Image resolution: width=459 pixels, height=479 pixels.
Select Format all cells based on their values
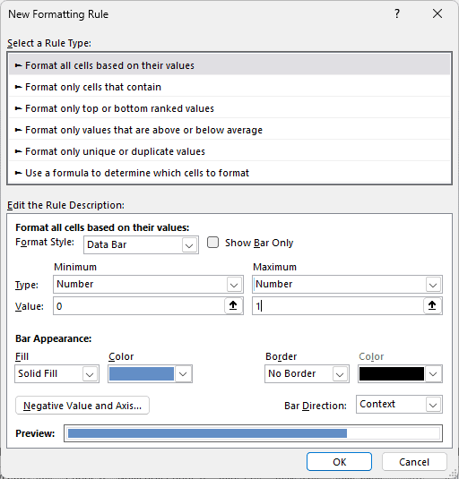click(229, 65)
